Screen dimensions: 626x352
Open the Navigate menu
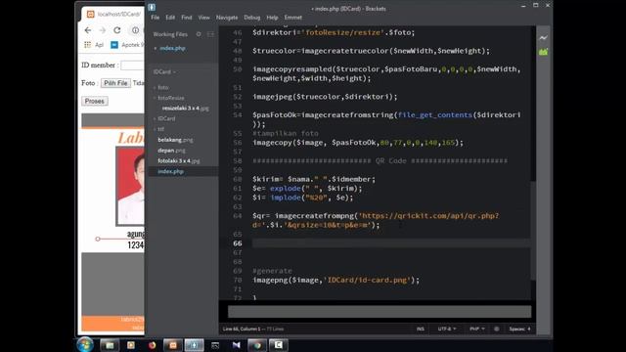[227, 18]
